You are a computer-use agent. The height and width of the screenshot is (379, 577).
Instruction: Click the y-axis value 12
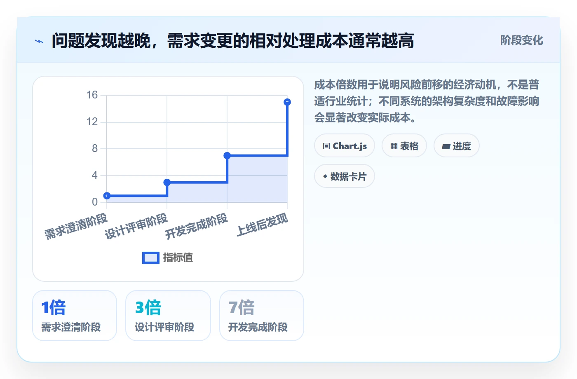(x=92, y=122)
